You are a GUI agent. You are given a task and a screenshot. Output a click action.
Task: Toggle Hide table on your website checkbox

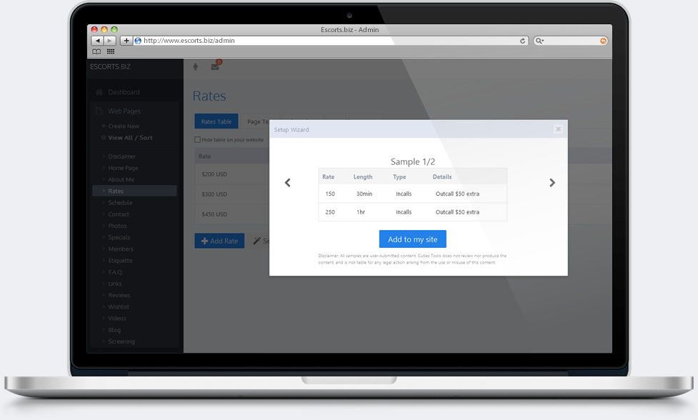pyautogui.click(x=197, y=140)
